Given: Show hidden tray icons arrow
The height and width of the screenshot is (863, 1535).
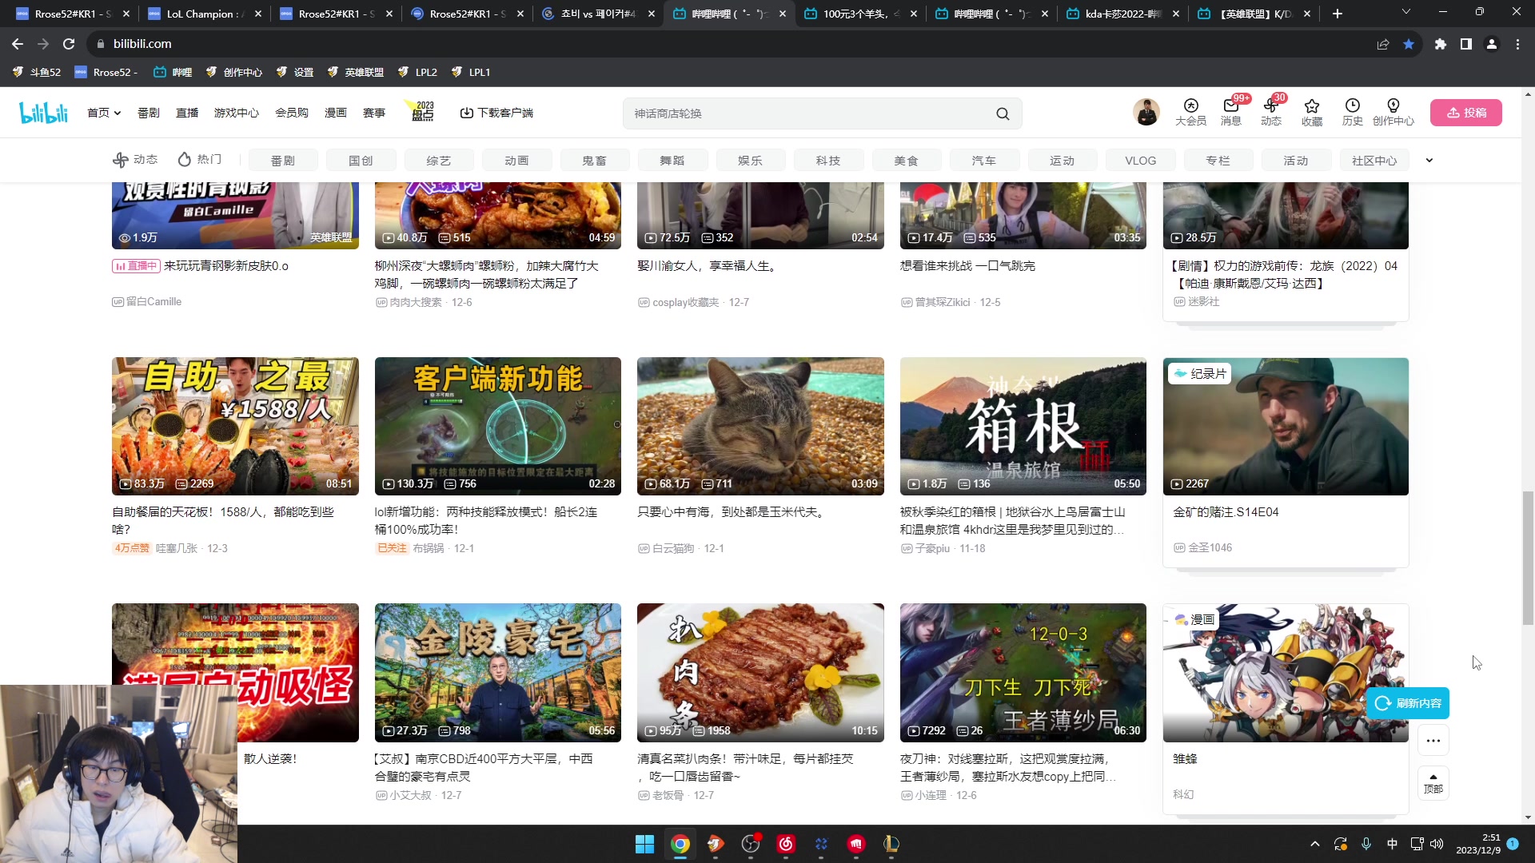Looking at the screenshot, I should 1315,844.
